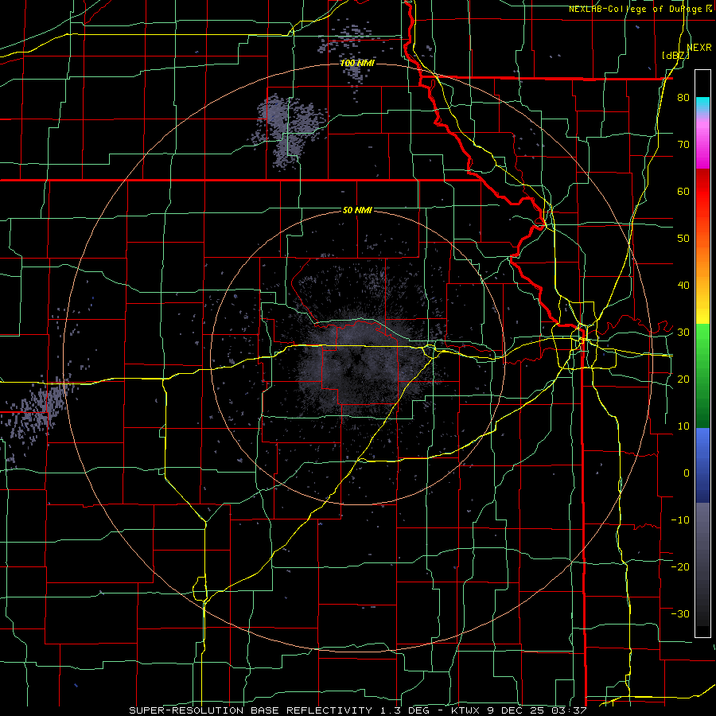The image size is (716, 716).
Task: Click the 50 value on the dBZ scale
Action: click(683, 239)
